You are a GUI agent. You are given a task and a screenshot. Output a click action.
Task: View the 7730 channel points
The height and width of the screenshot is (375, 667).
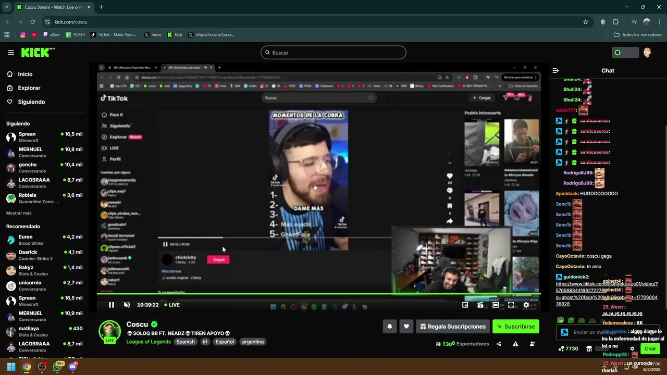(x=568, y=348)
